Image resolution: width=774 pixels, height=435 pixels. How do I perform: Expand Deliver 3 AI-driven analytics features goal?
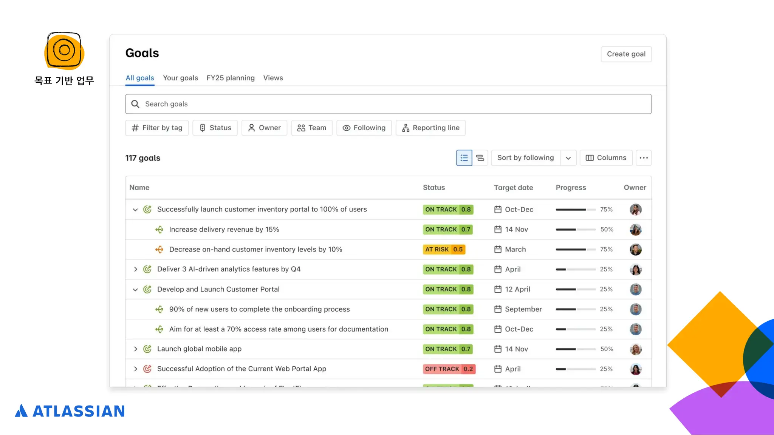coord(135,269)
